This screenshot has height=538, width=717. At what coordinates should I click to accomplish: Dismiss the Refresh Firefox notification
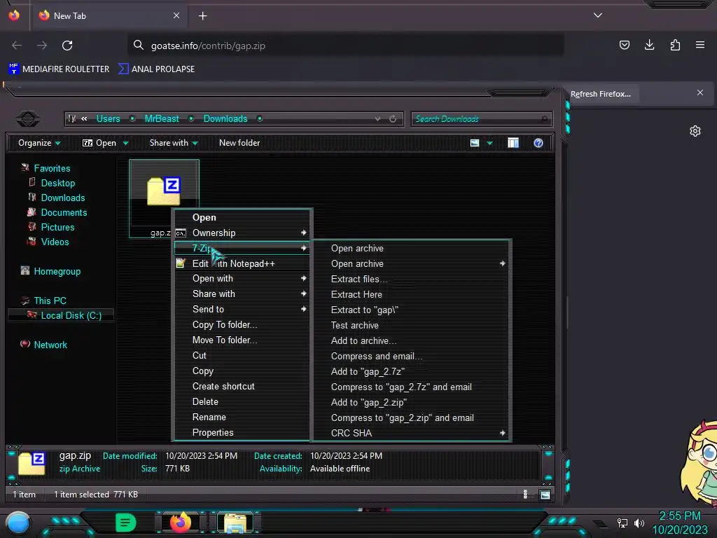tap(700, 93)
